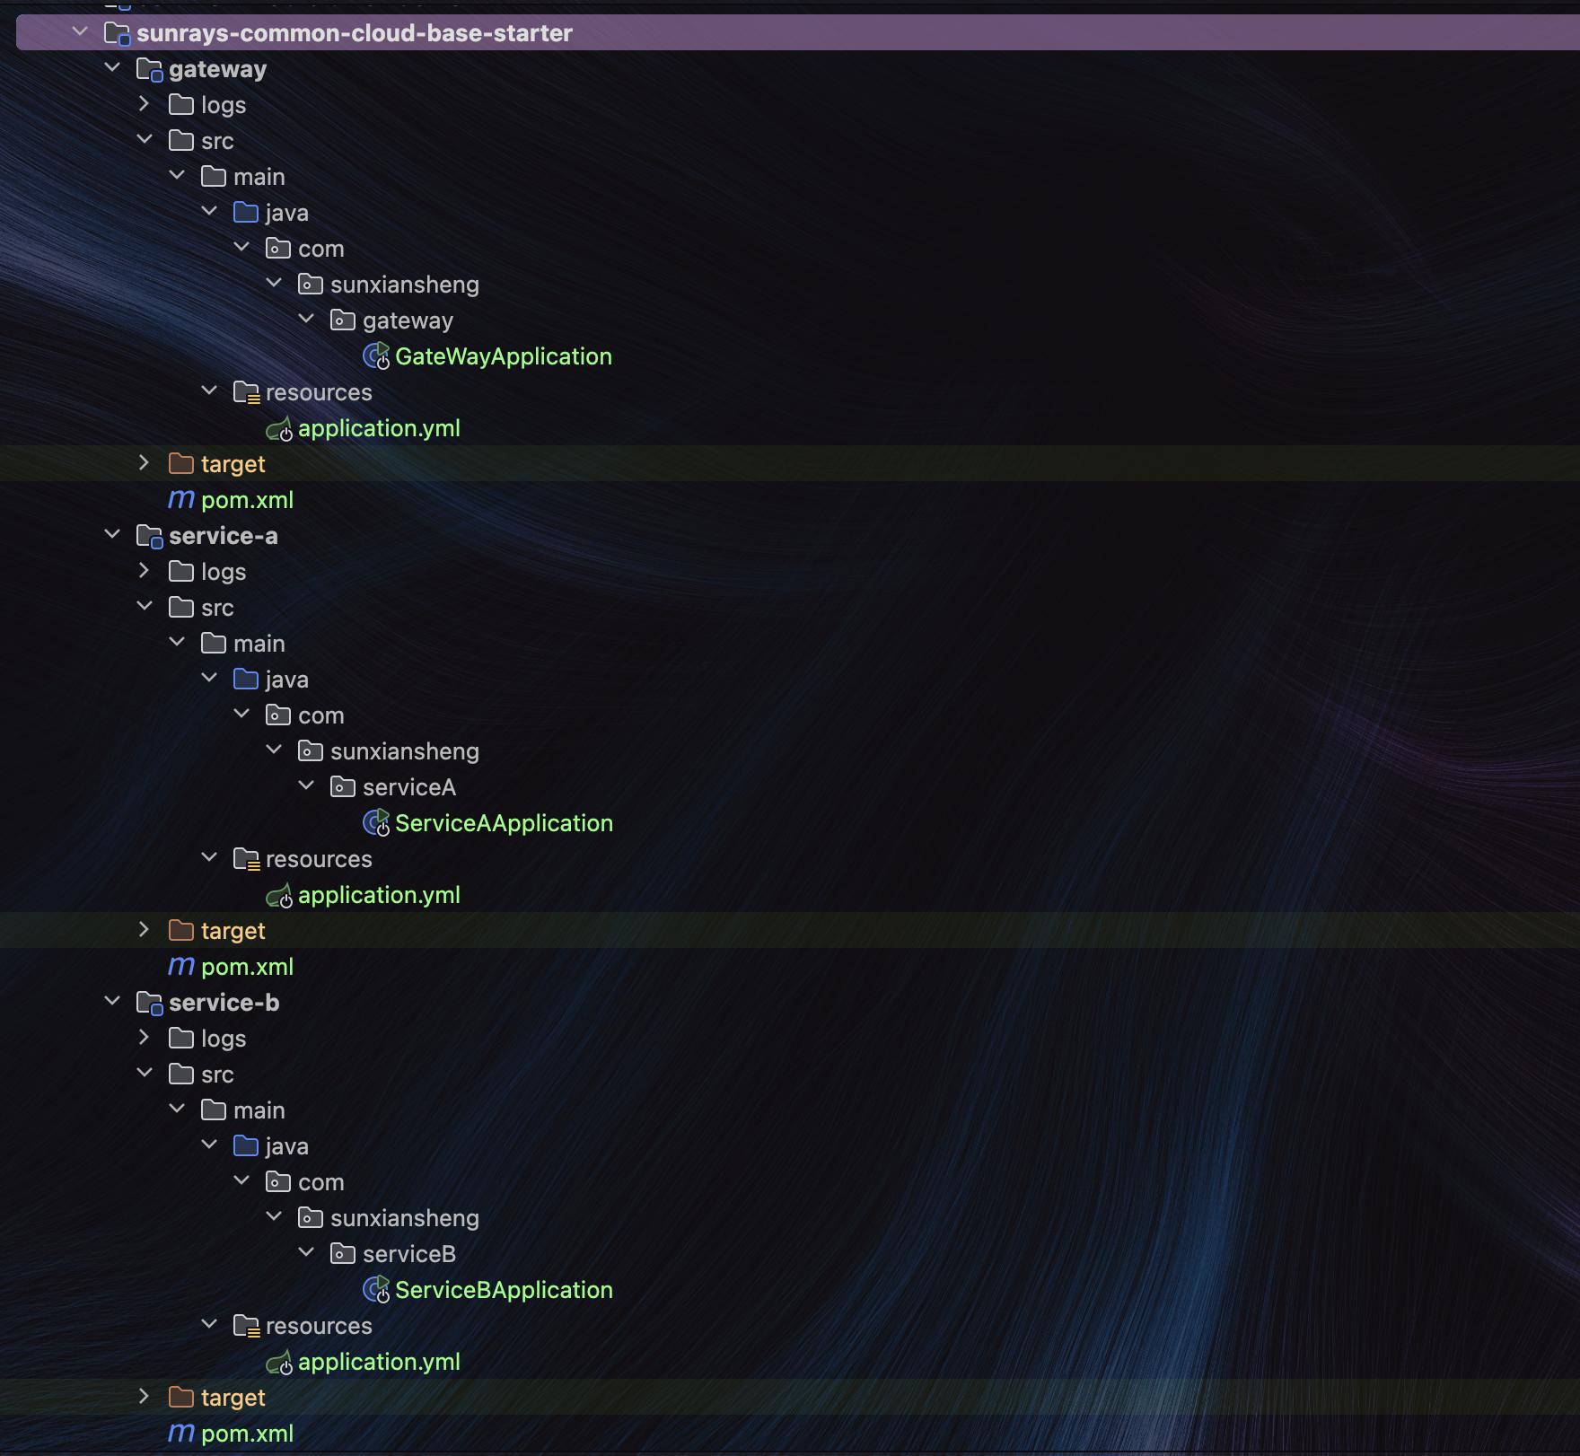Expand the logs folder under service-b

click(x=145, y=1038)
